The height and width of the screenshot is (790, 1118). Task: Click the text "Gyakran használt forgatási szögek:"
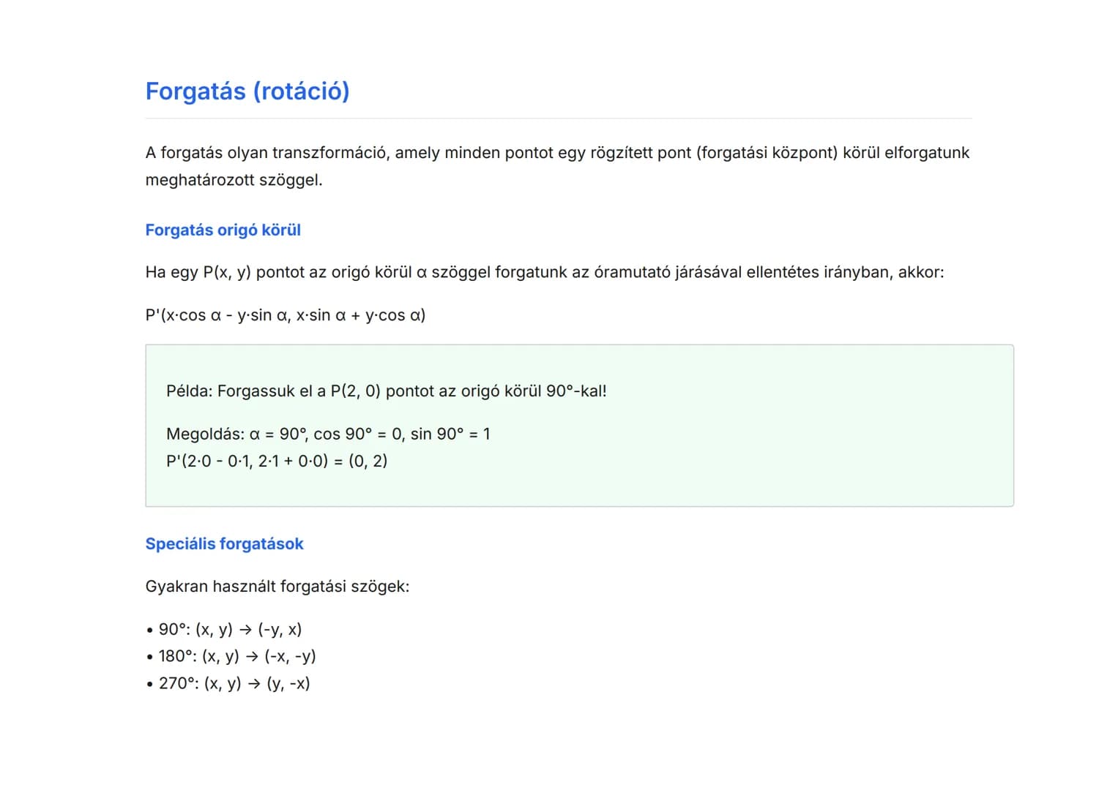coord(277,587)
